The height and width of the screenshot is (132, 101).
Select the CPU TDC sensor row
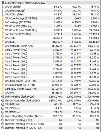tap(50, 38)
